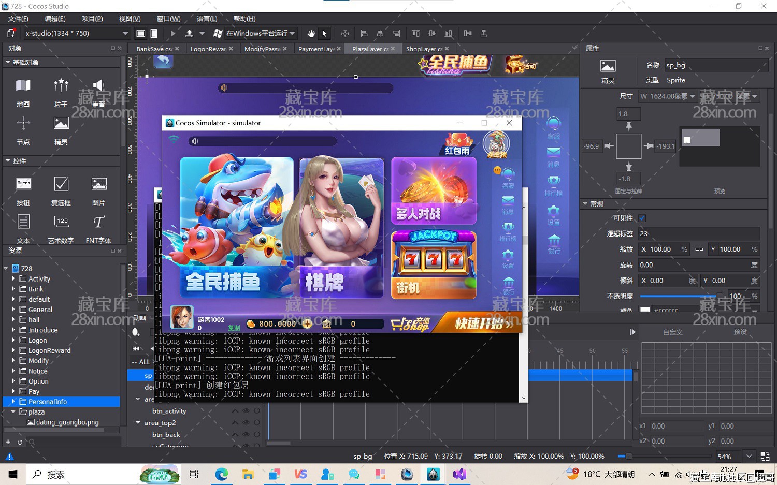Toggle visibility eye for btn_back row
777x485 pixels.
246,435
